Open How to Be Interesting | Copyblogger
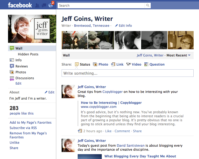Image resolution: width=199 pixels, height=159 pixels. [x=111, y=103]
